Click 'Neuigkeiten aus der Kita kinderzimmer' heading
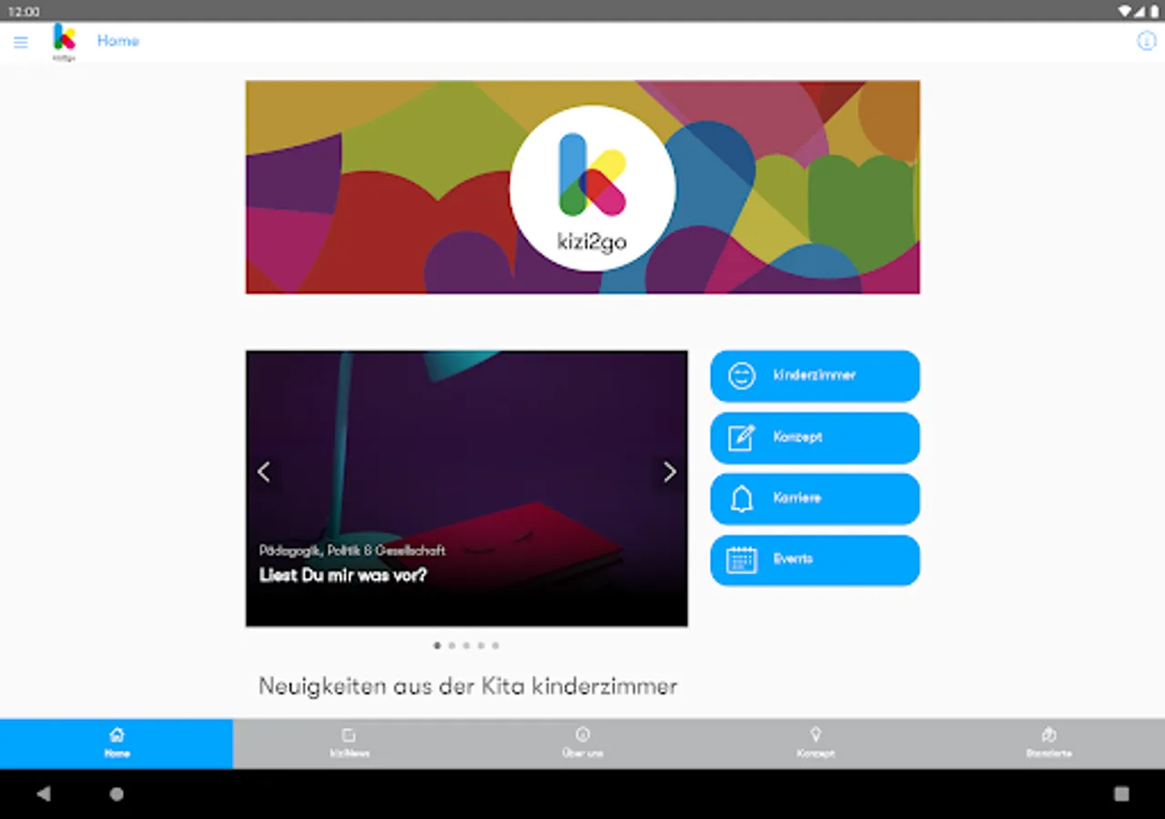The image size is (1165, 819). (468, 686)
